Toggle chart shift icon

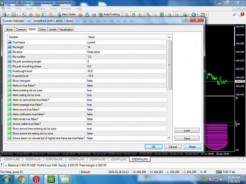pyautogui.click(x=177, y=15)
